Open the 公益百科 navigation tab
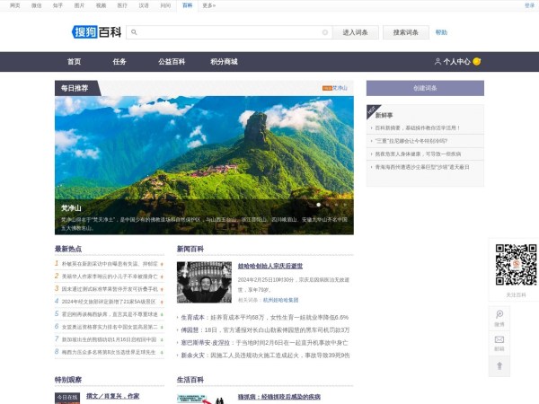Image resolution: width=539 pixels, height=404 pixels. point(172,62)
